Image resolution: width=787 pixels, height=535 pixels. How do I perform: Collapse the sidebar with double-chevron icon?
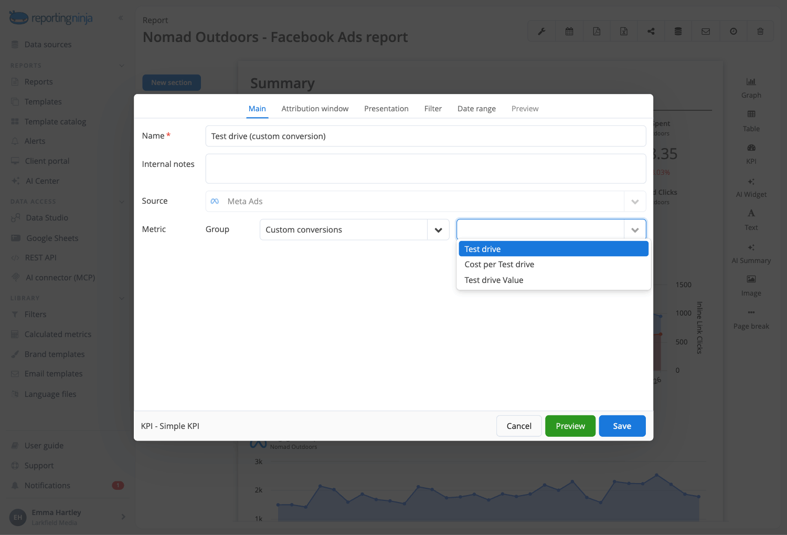click(x=121, y=18)
